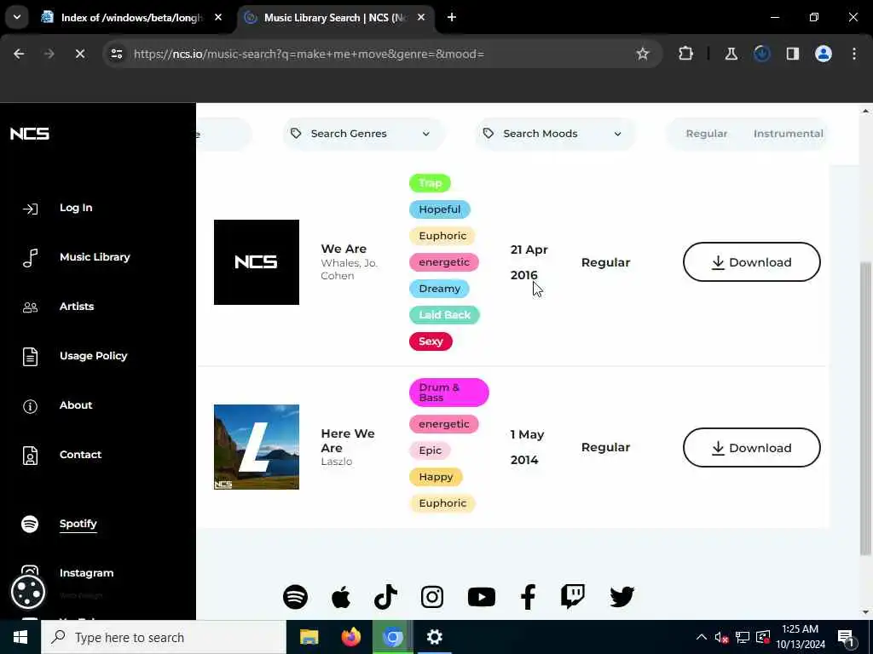This screenshot has height=654, width=873.
Task: Click the Spotify logo icon in sidebar
Action: [30, 524]
